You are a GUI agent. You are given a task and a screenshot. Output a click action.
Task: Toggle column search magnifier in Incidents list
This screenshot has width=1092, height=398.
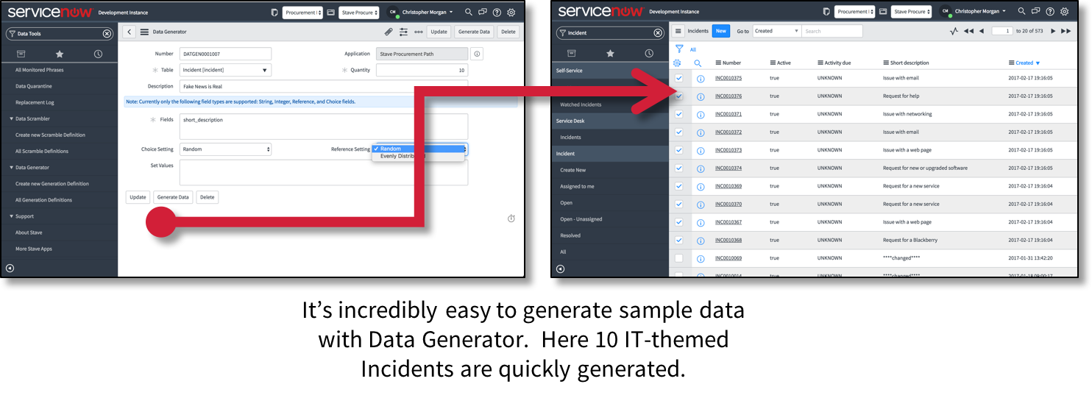pos(698,63)
